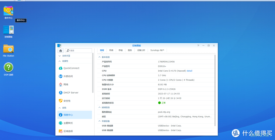Open 安全性 settings

tap(75, 101)
